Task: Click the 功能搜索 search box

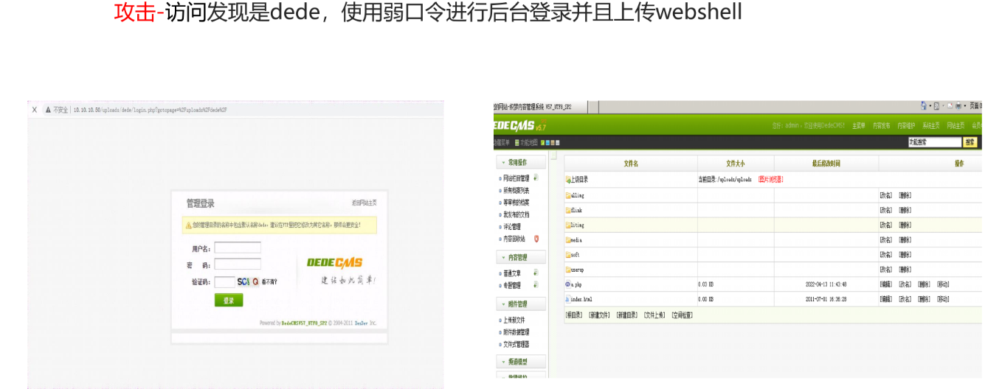Action: coord(934,142)
